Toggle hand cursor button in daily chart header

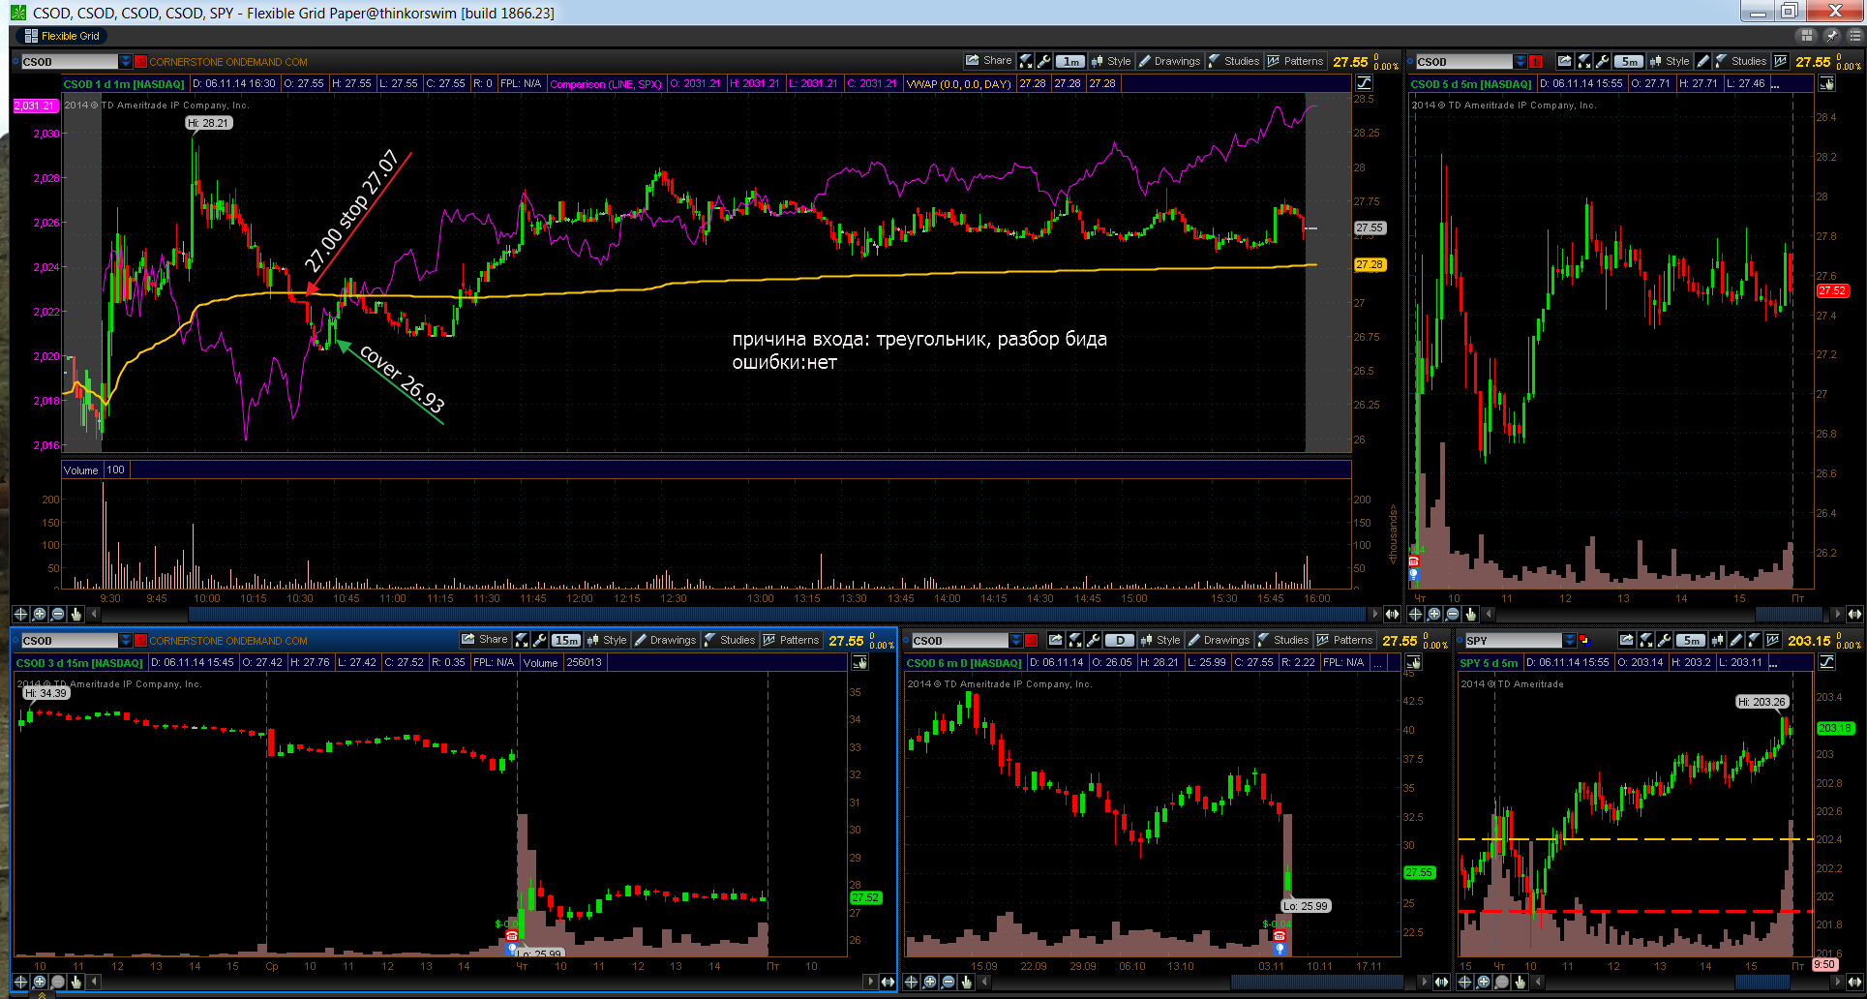[1414, 662]
